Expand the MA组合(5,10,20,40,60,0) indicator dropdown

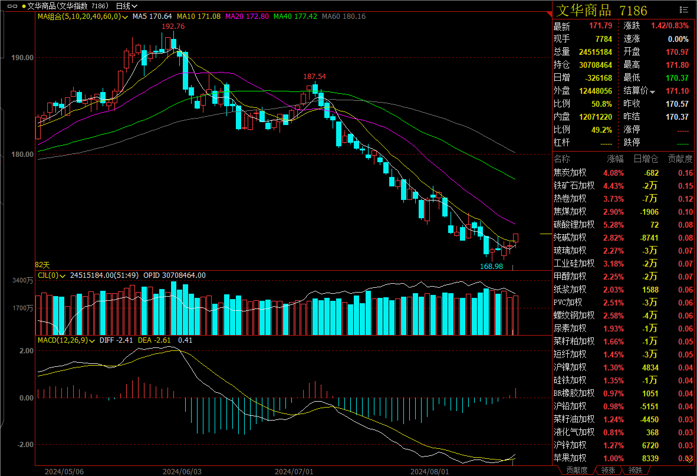pos(125,17)
